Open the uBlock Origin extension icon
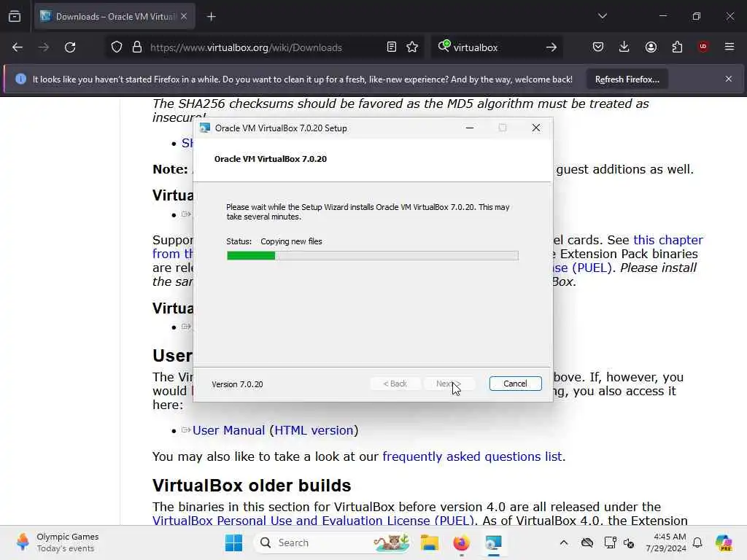Viewport: 747px width, 560px height. coord(703,47)
